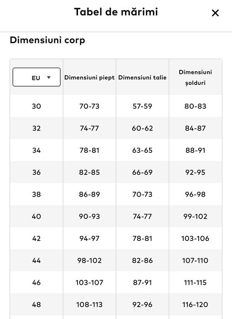
Task: Select the size 34 row label
Action: [36, 150]
